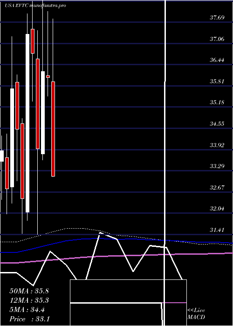Click the tiny red doji candle near 35.9
The height and width of the screenshot is (326, 233).
pos(48,77)
